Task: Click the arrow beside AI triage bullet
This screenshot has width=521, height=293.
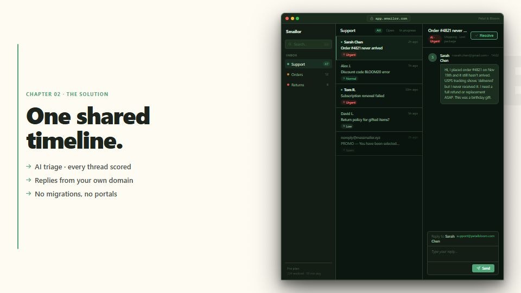Action: 29,167
